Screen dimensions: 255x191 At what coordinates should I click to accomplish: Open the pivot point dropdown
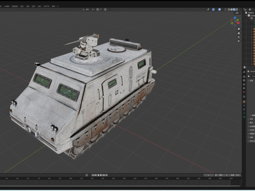(93, 10)
